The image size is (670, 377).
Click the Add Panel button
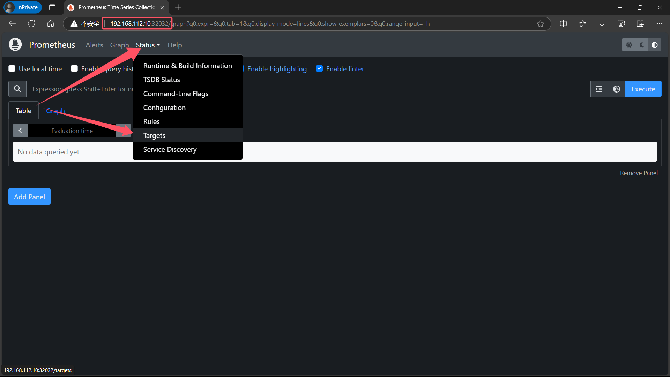point(29,197)
